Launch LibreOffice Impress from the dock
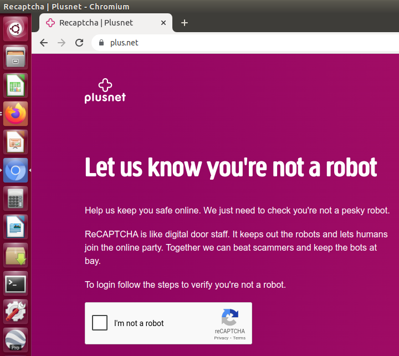The height and width of the screenshot is (356, 399). pos(16,142)
